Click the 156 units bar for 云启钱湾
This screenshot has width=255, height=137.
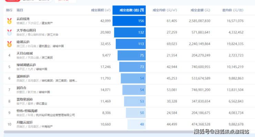pos(129,21)
